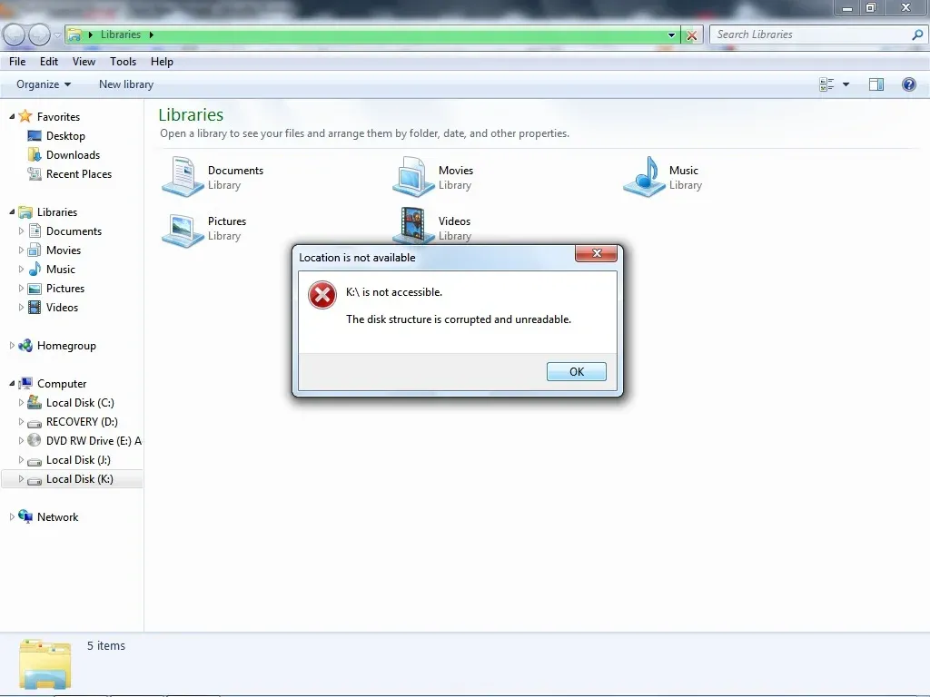Image resolution: width=930 pixels, height=697 pixels.
Task: Click OK on the disk error dialog
Action: pos(576,370)
